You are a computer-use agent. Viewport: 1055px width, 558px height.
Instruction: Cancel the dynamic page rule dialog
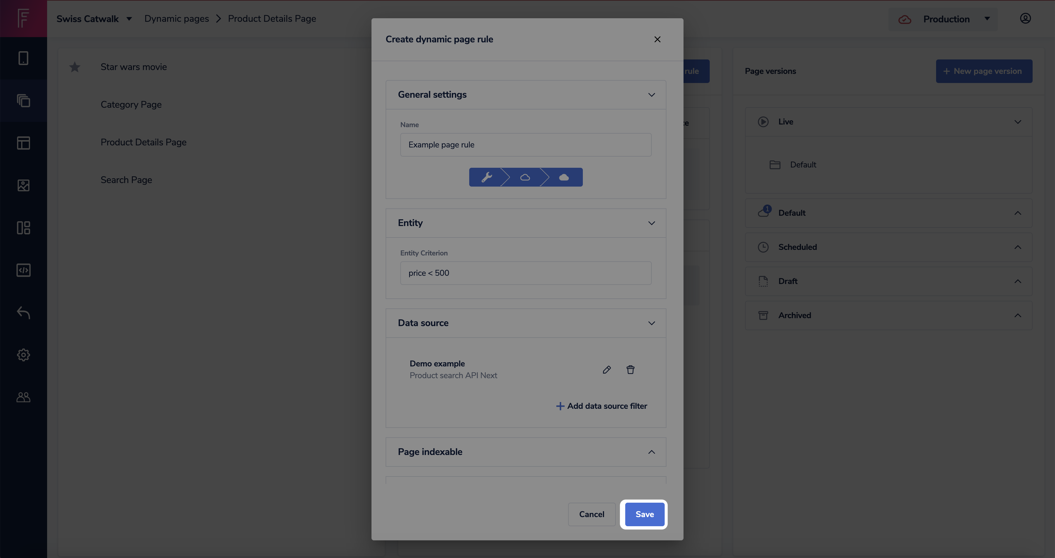pyautogui.click(x=591, y=514)
